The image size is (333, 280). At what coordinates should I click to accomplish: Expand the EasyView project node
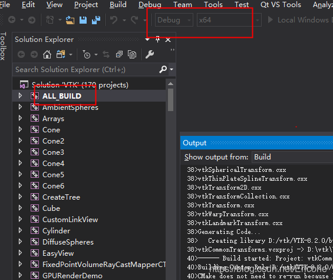point(20,253)
